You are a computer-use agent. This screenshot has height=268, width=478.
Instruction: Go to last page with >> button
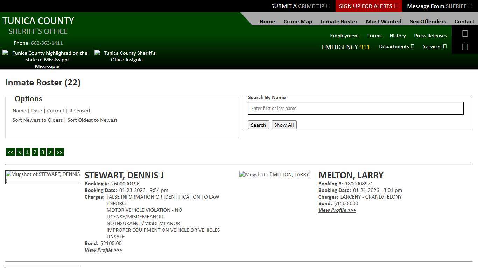pos(59,152)
